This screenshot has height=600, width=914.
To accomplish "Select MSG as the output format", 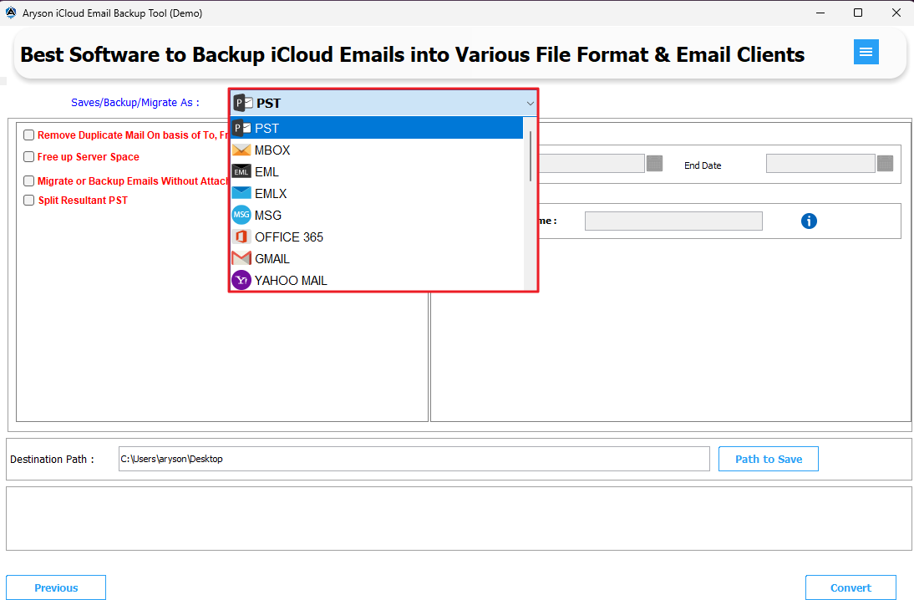I will coord(377,215).
